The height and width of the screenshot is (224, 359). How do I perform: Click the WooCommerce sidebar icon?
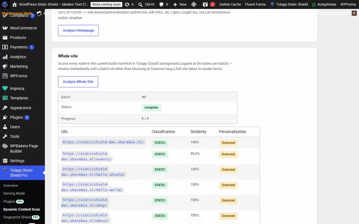point(5,28)
